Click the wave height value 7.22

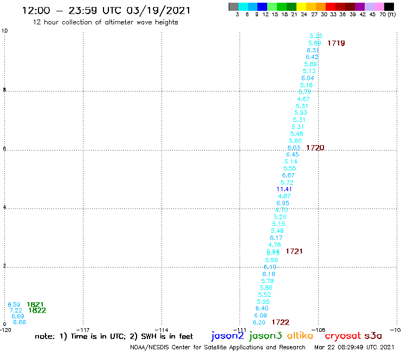tap(16, 310)
